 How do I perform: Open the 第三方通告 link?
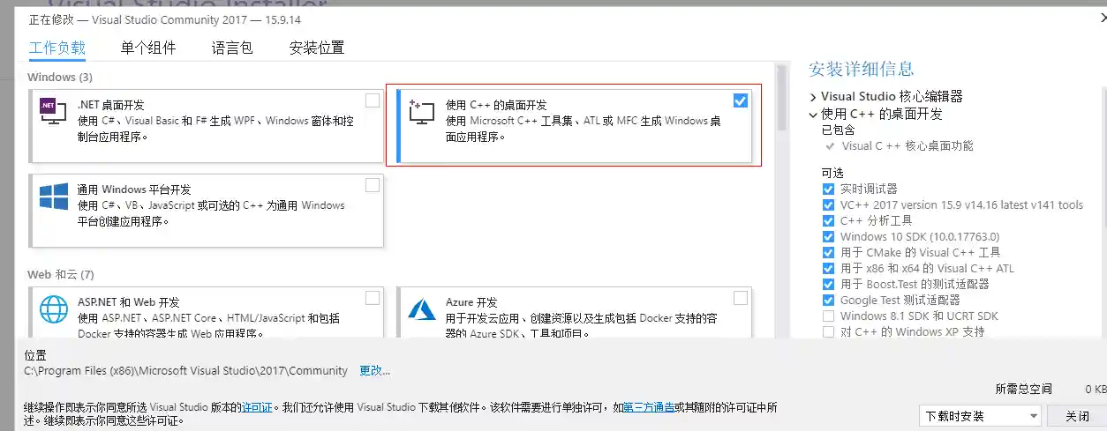click(x=649, y=407)
